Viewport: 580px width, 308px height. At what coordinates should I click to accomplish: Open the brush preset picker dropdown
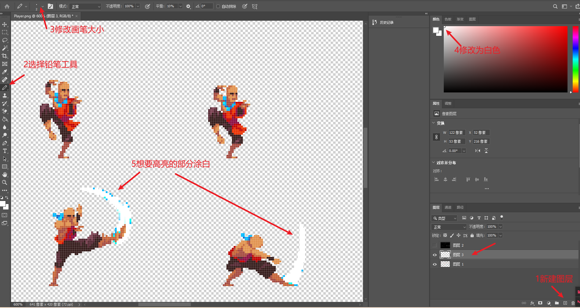coord(42,6)
